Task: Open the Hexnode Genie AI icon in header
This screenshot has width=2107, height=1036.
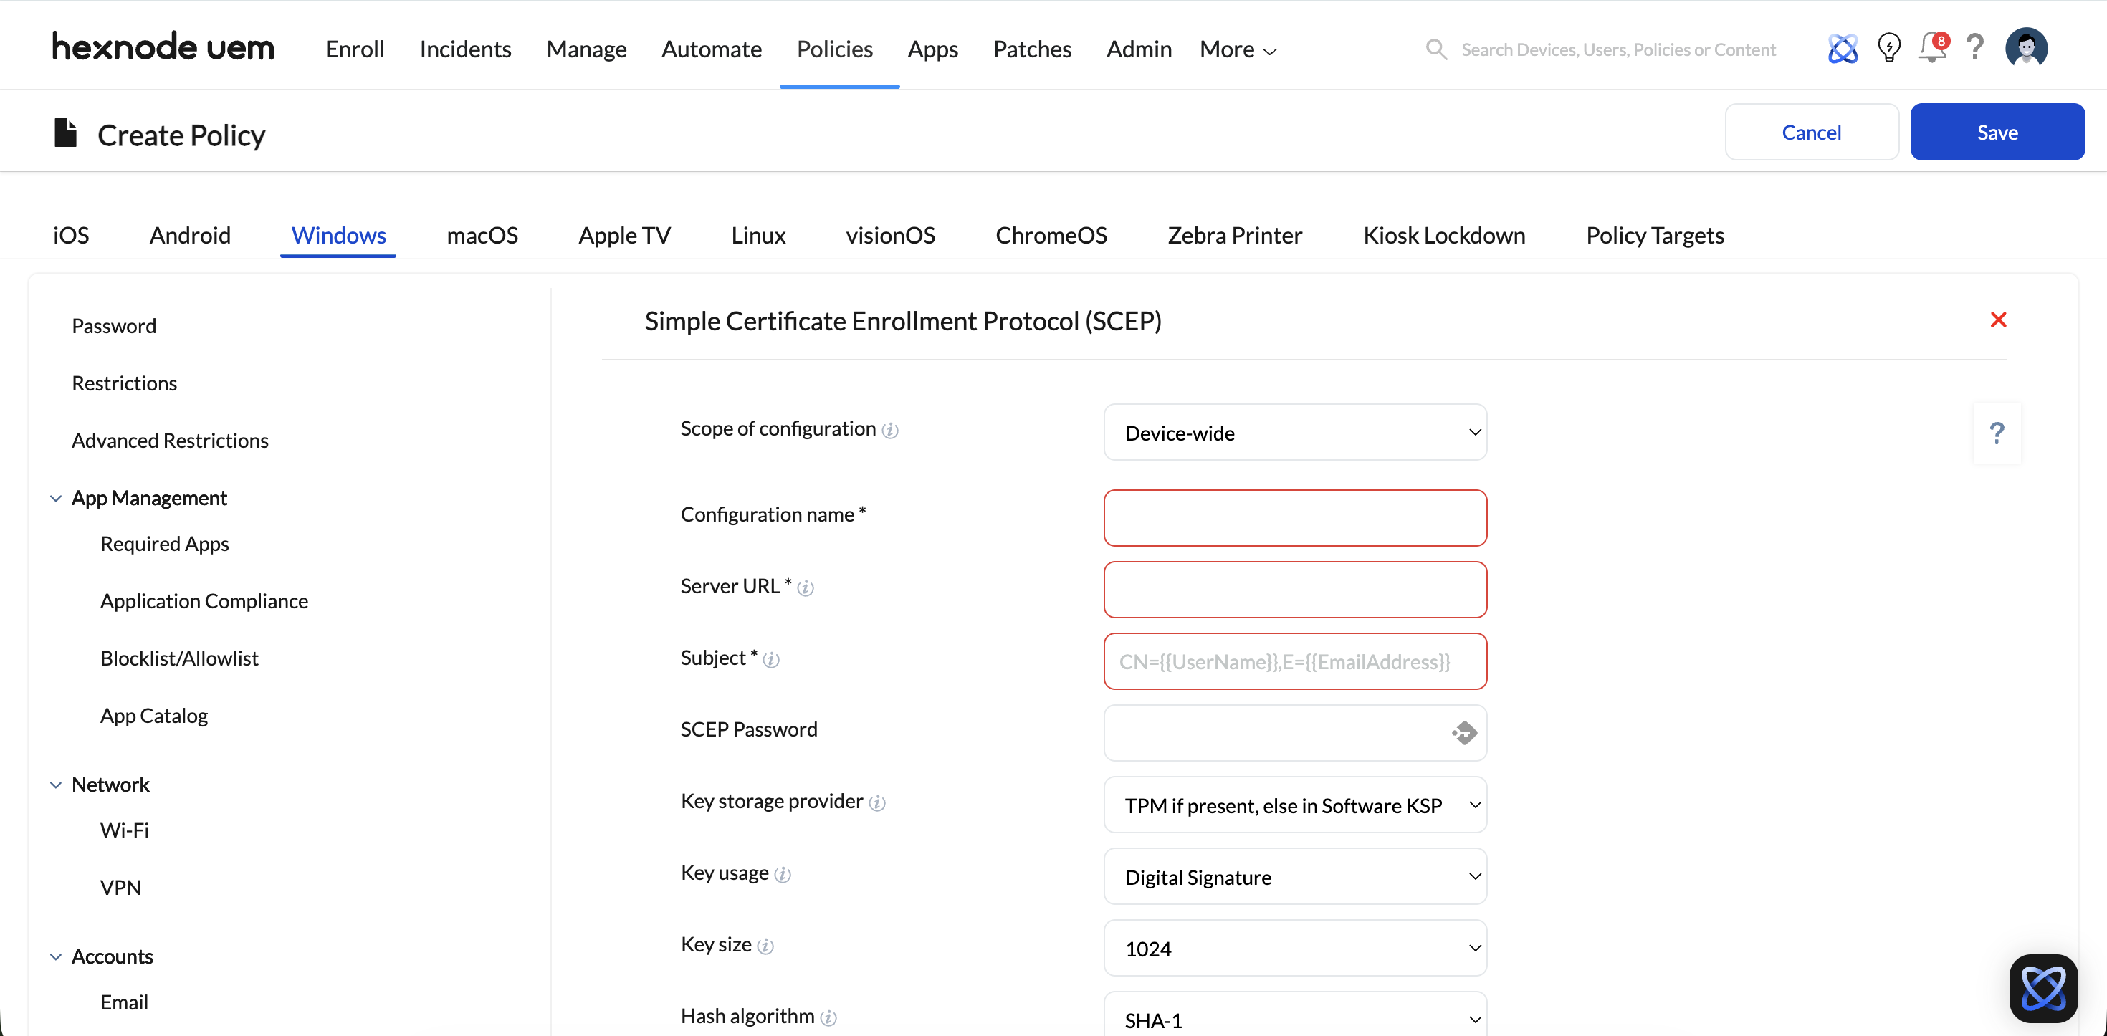Action: coord(1842,49)
